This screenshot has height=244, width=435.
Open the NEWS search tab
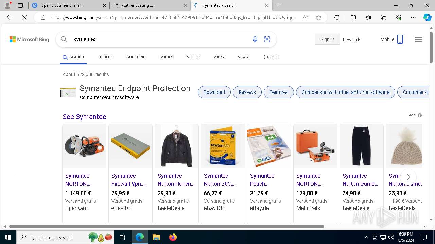click(x=243, y=57)
